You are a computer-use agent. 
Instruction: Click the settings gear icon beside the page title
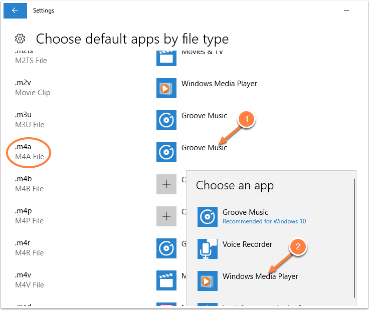coord(20,39)
